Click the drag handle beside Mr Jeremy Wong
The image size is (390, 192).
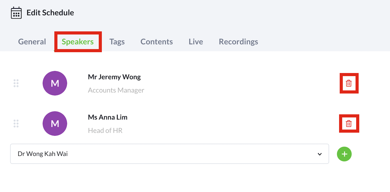pyautogui.click(x=16, y=83)
